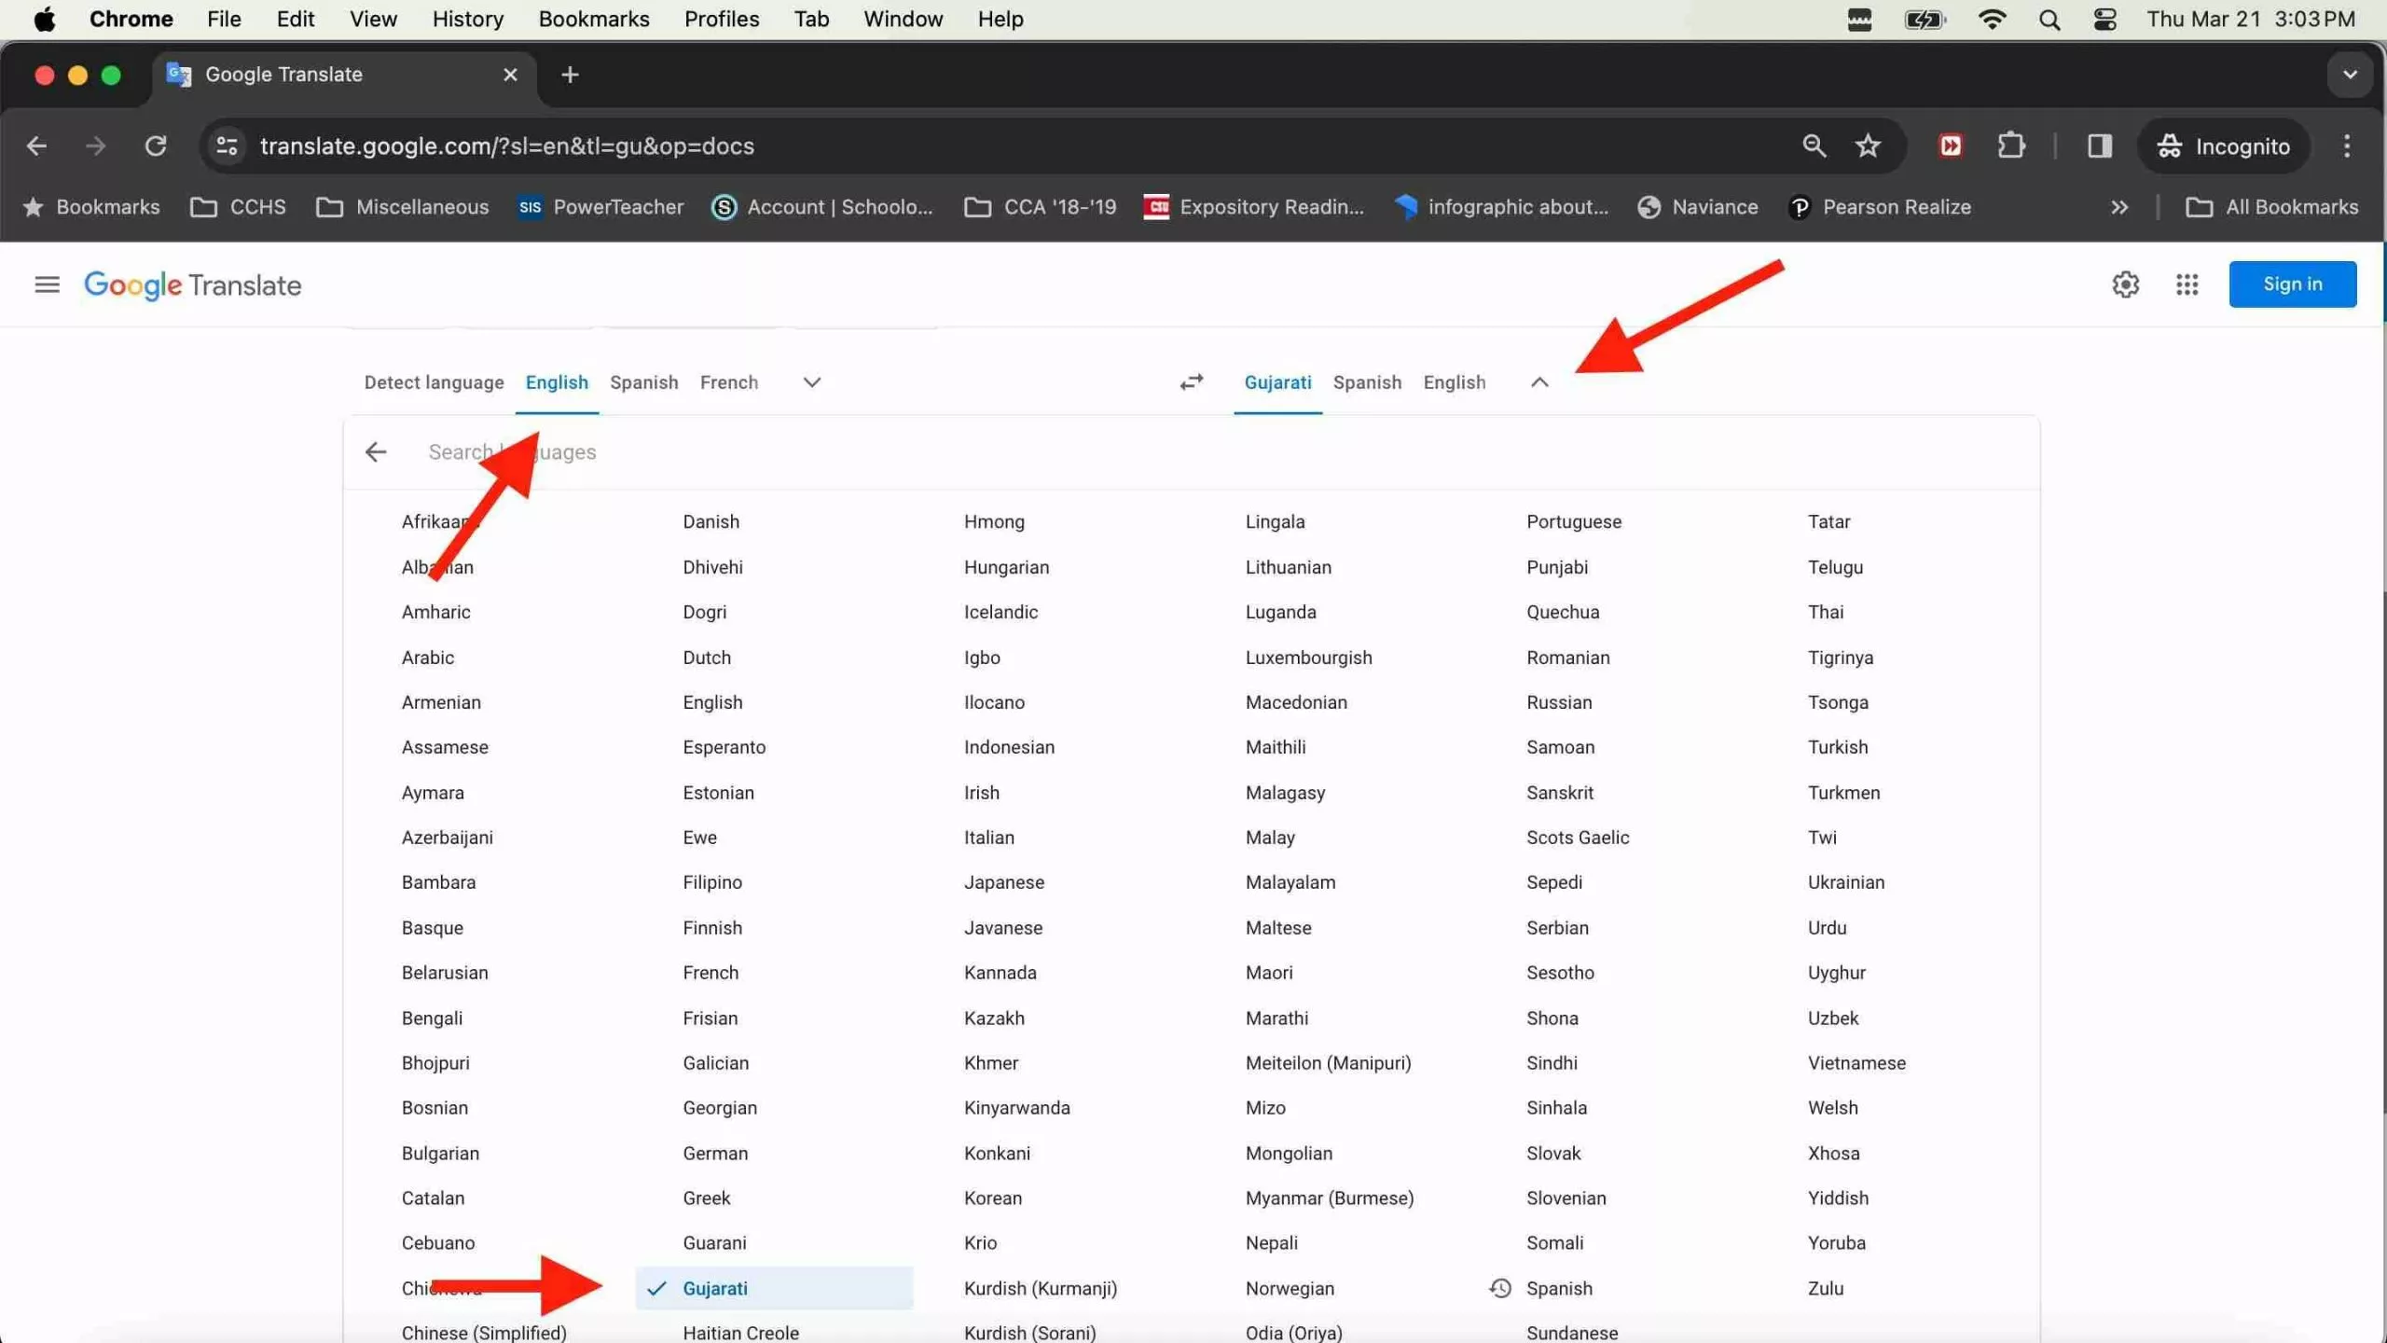
Task: Click the Incognito indicator in the toolbar
Action: (x=2223, y=145)
